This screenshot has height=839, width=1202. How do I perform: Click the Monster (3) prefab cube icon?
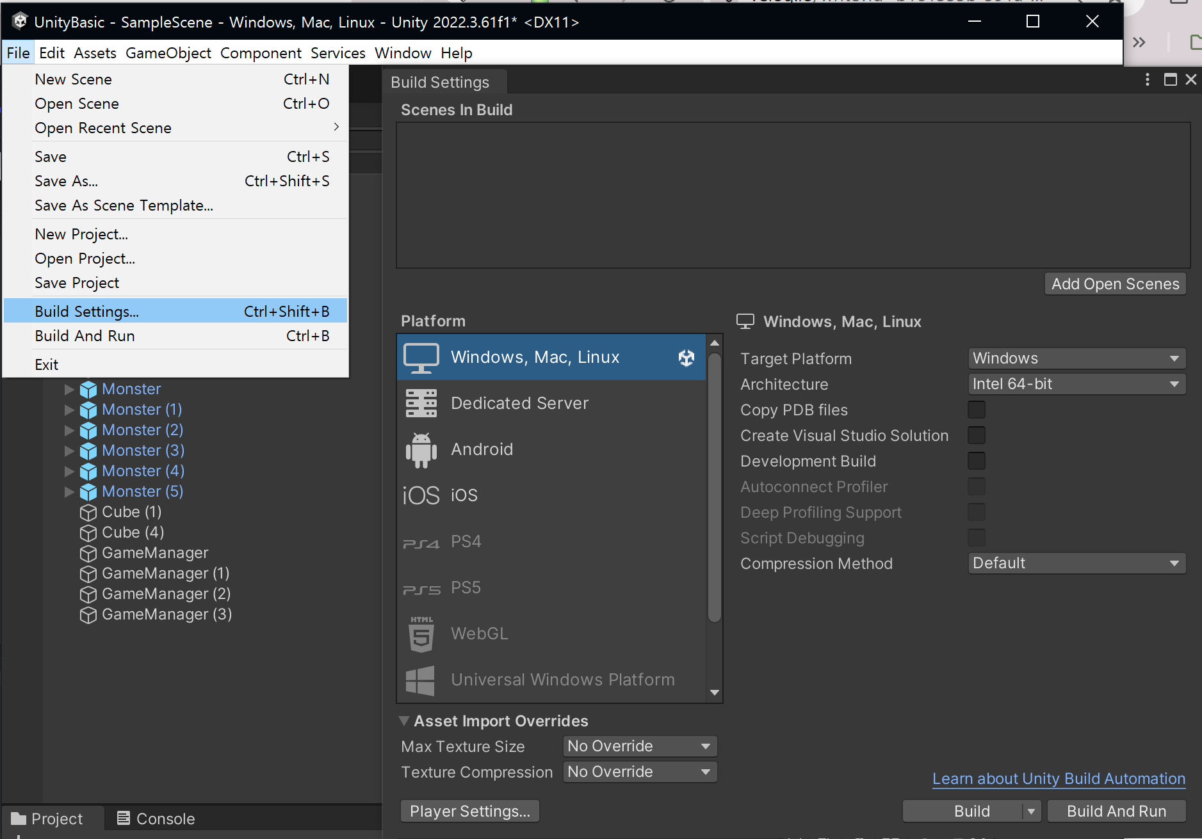click(88, 451)
